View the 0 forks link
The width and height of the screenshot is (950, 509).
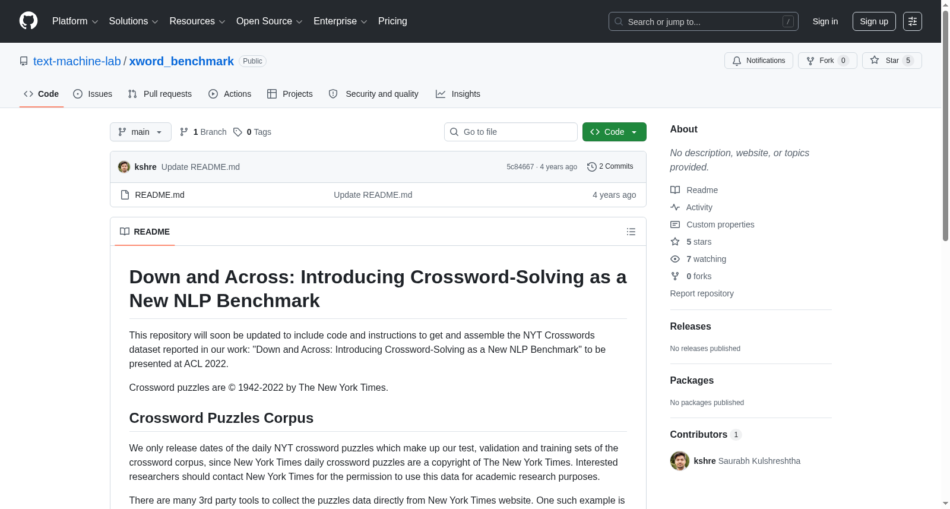pos(691,276)
